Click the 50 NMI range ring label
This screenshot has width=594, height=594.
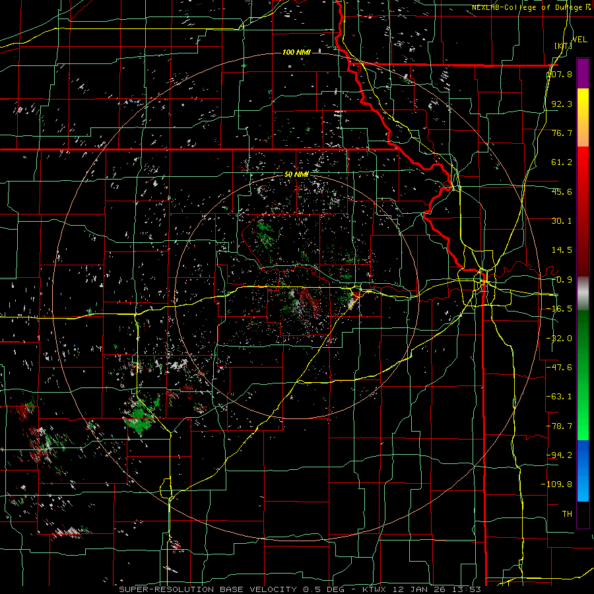pyautogui.click(x=296, y=175)
